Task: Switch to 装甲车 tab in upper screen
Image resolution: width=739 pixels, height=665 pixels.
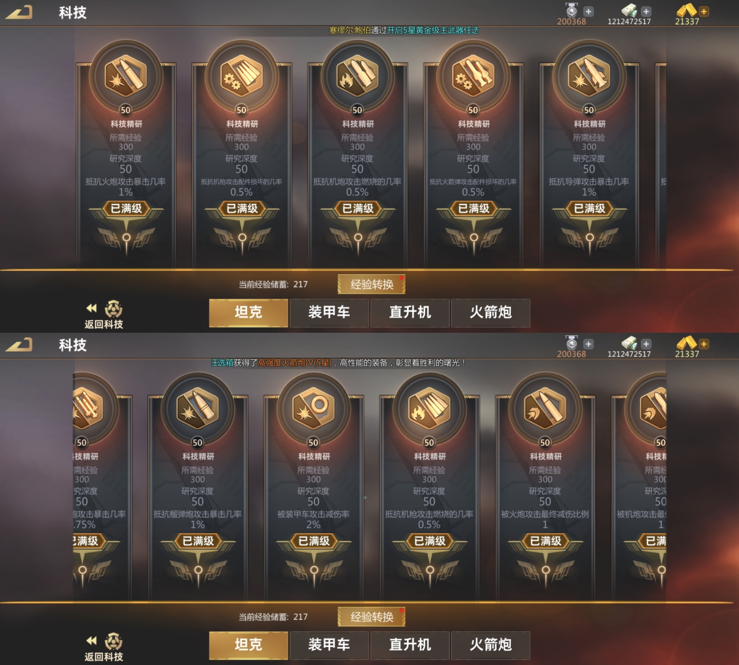Action: point(329,313)
